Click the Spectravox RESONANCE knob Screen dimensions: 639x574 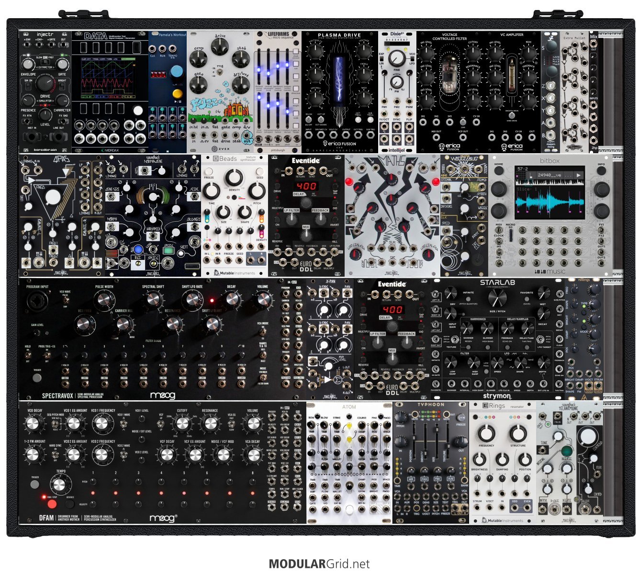tap(173, 325)
